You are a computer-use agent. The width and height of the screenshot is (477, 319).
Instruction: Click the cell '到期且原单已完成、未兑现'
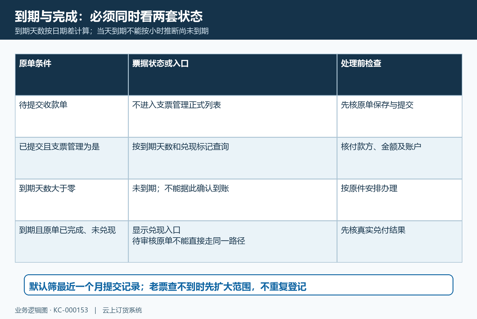[72, 242]
